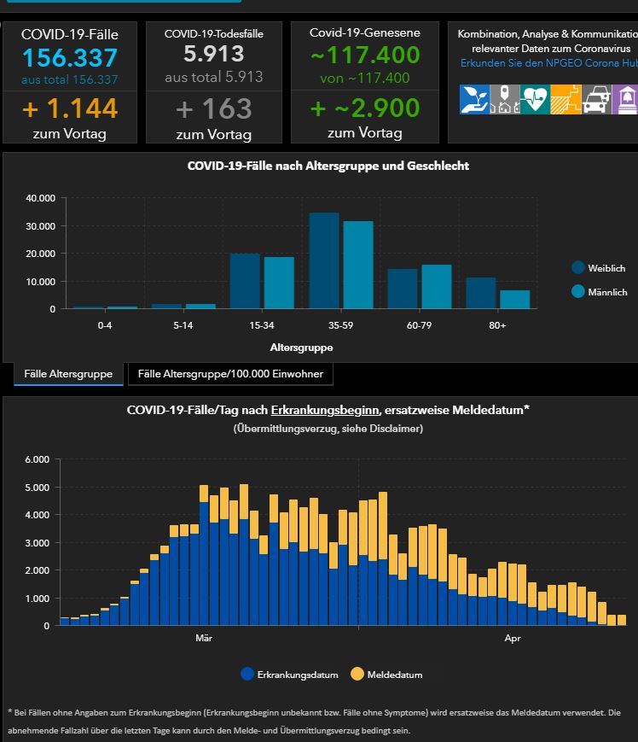638x742 pixels.
Task: Select the teal heartbeat health icon
Action: tap(535, 99)
